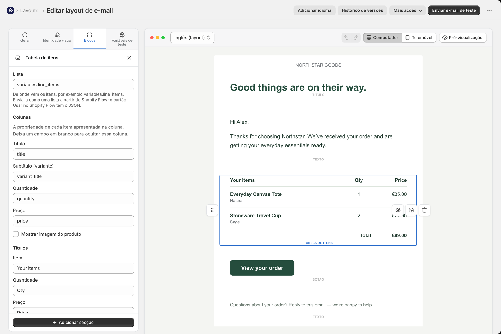Click the redo arrow icon
The width and height of the screenshot is (501, 334).
point(356,38)
